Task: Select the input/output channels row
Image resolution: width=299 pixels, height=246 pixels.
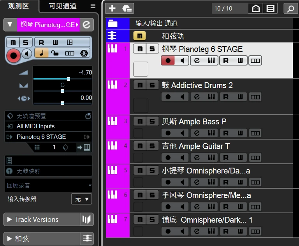Action: coord(199,23)
